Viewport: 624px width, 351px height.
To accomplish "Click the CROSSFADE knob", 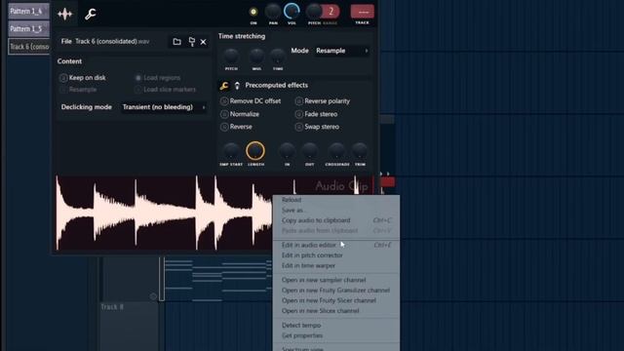I will click(336, 151).
